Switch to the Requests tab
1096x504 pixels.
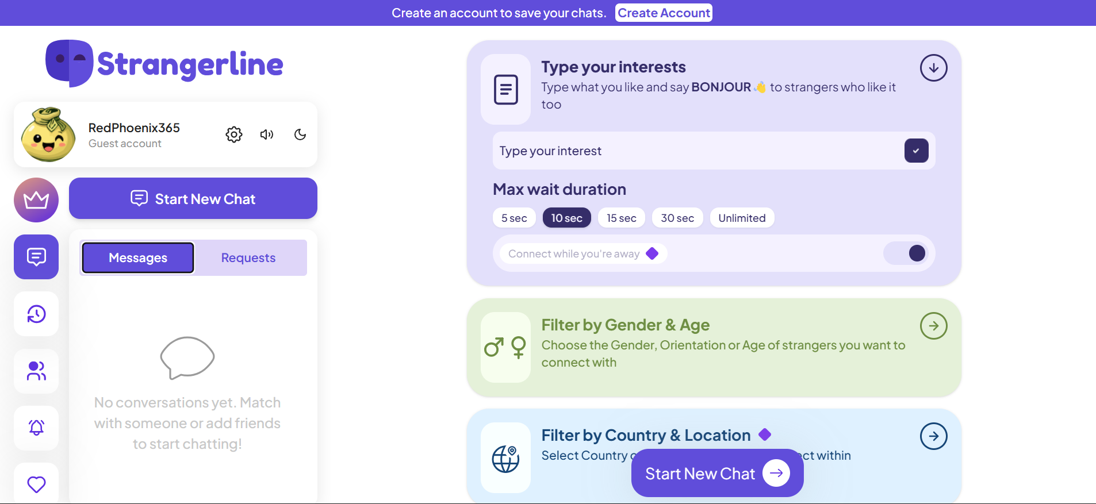tap(248, 258)
